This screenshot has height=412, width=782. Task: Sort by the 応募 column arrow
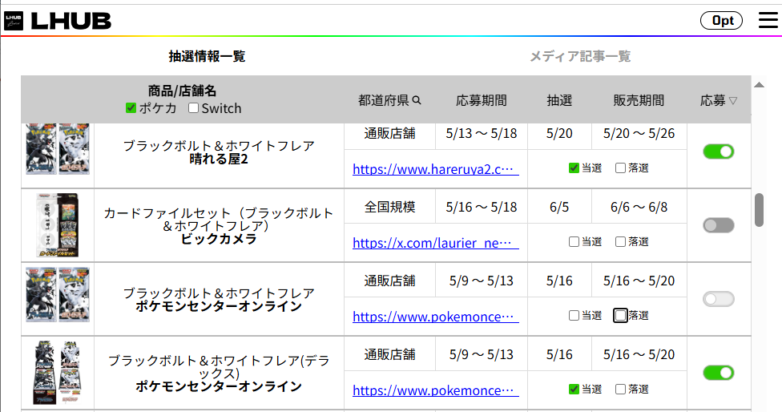point(732,101)
